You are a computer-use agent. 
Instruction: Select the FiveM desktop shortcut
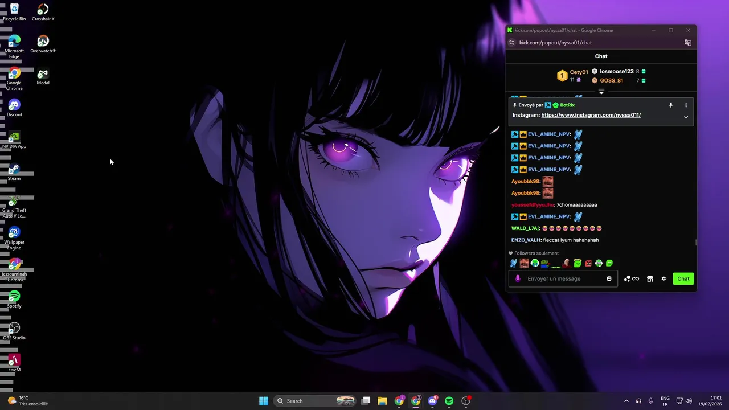click(14, 363)
